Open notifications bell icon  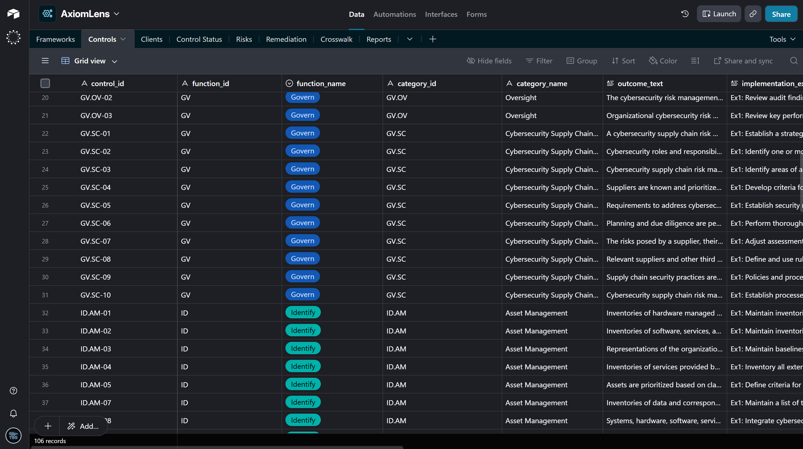tap(13, 413)
